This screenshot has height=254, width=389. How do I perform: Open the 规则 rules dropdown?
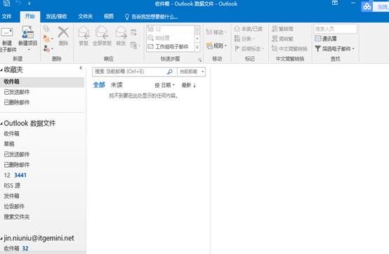click(216, 46)
